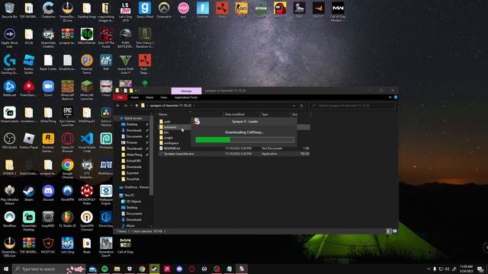Refresh the current Explorer folder
488x274 pixels.
pos(301,106)
